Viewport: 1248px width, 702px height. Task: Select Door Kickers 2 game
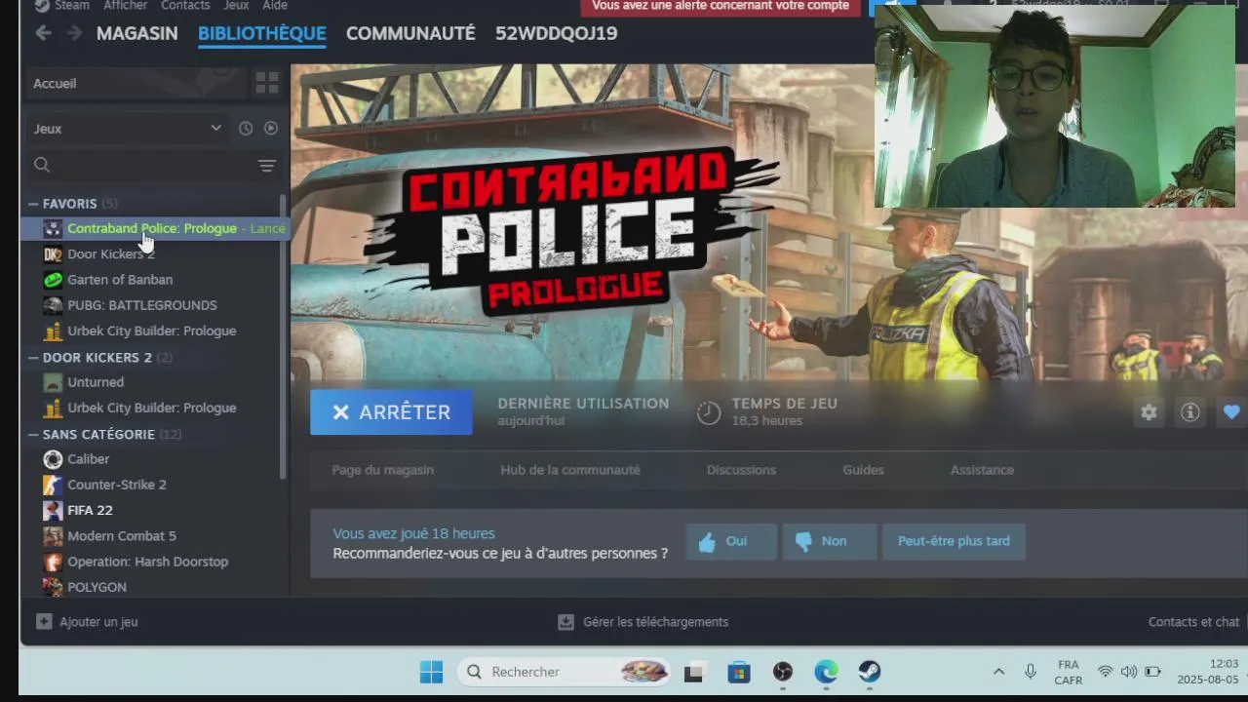pyautogui.click(x=111, y=253)
